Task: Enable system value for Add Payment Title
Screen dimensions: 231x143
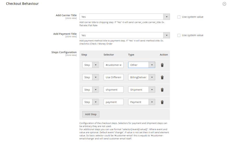Action: 179,35
